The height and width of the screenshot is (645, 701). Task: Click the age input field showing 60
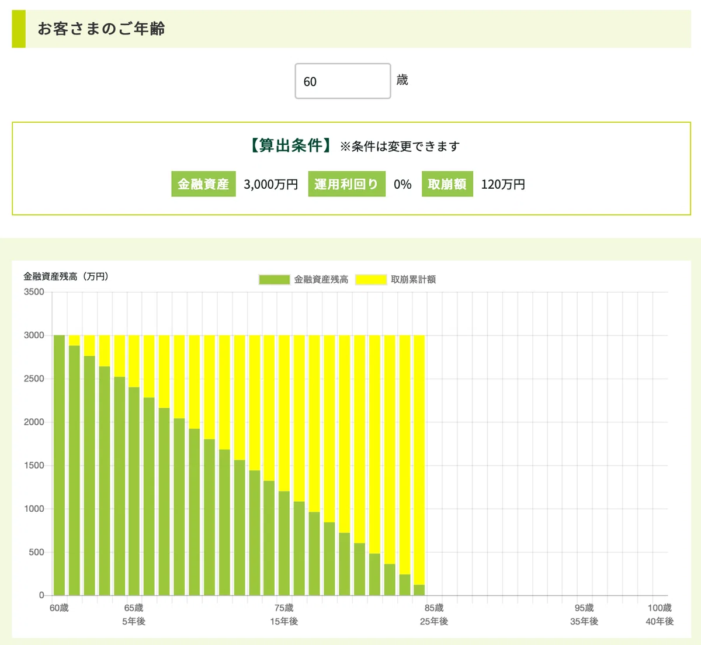coord(342,81)
